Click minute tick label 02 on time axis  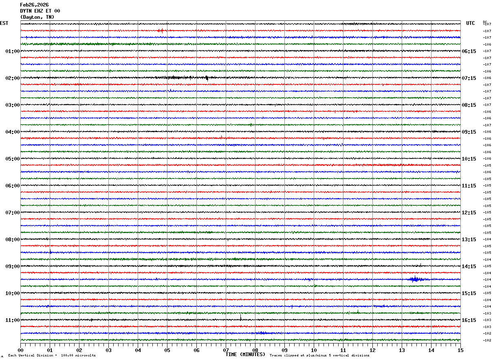(x=79, y=350)
